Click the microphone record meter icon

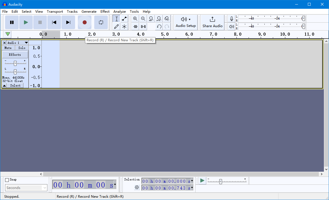(x=231, y=19)
